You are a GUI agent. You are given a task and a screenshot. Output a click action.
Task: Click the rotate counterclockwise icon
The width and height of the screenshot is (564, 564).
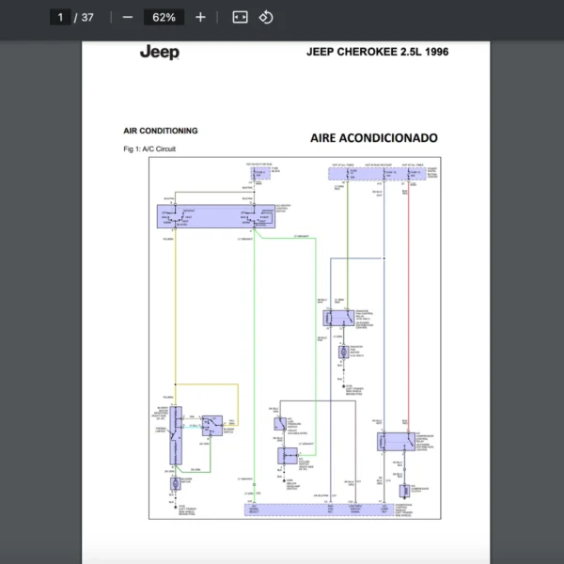tap(266, 17)
